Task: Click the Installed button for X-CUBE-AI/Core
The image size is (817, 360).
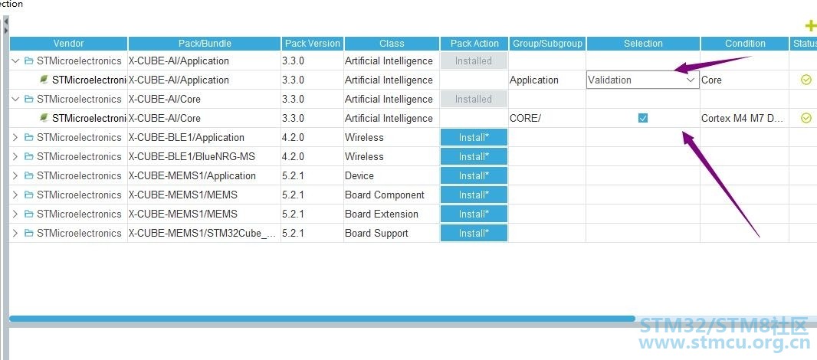Action: (474, 99)
